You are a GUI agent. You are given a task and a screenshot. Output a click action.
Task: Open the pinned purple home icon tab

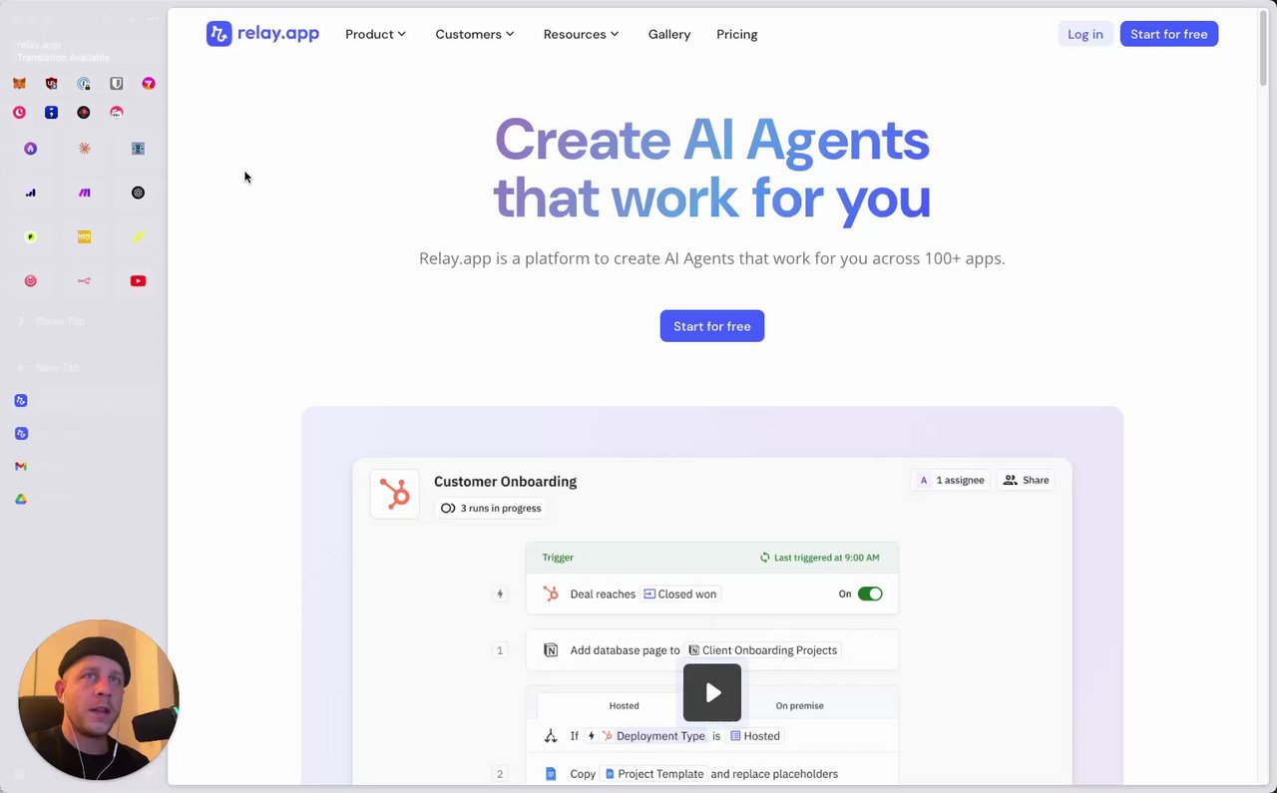(30, 149)
